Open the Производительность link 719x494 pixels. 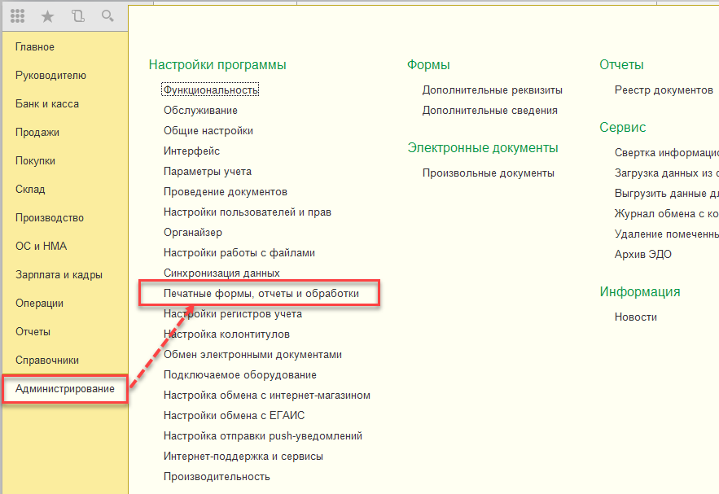pyautogui.click(x=217, y=477)
